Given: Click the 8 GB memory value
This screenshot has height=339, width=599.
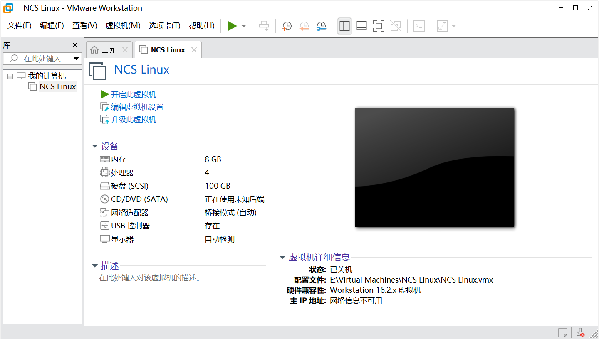Looking at the screenshot, I should (213, 159).
